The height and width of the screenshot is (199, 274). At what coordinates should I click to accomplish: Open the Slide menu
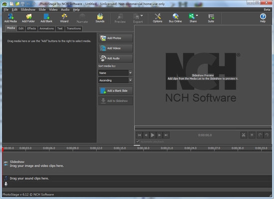(42, 9)
